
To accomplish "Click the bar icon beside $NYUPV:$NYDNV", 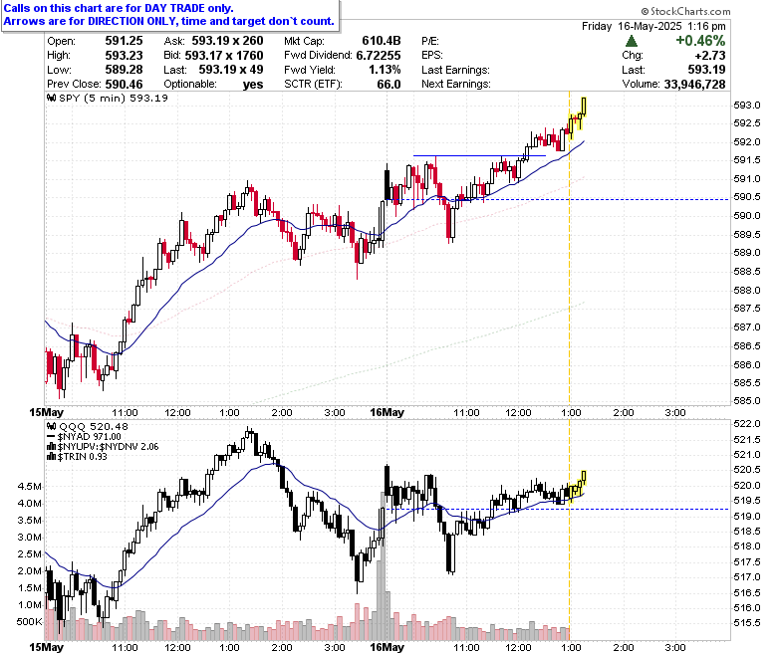I will (x=51, y=447).
